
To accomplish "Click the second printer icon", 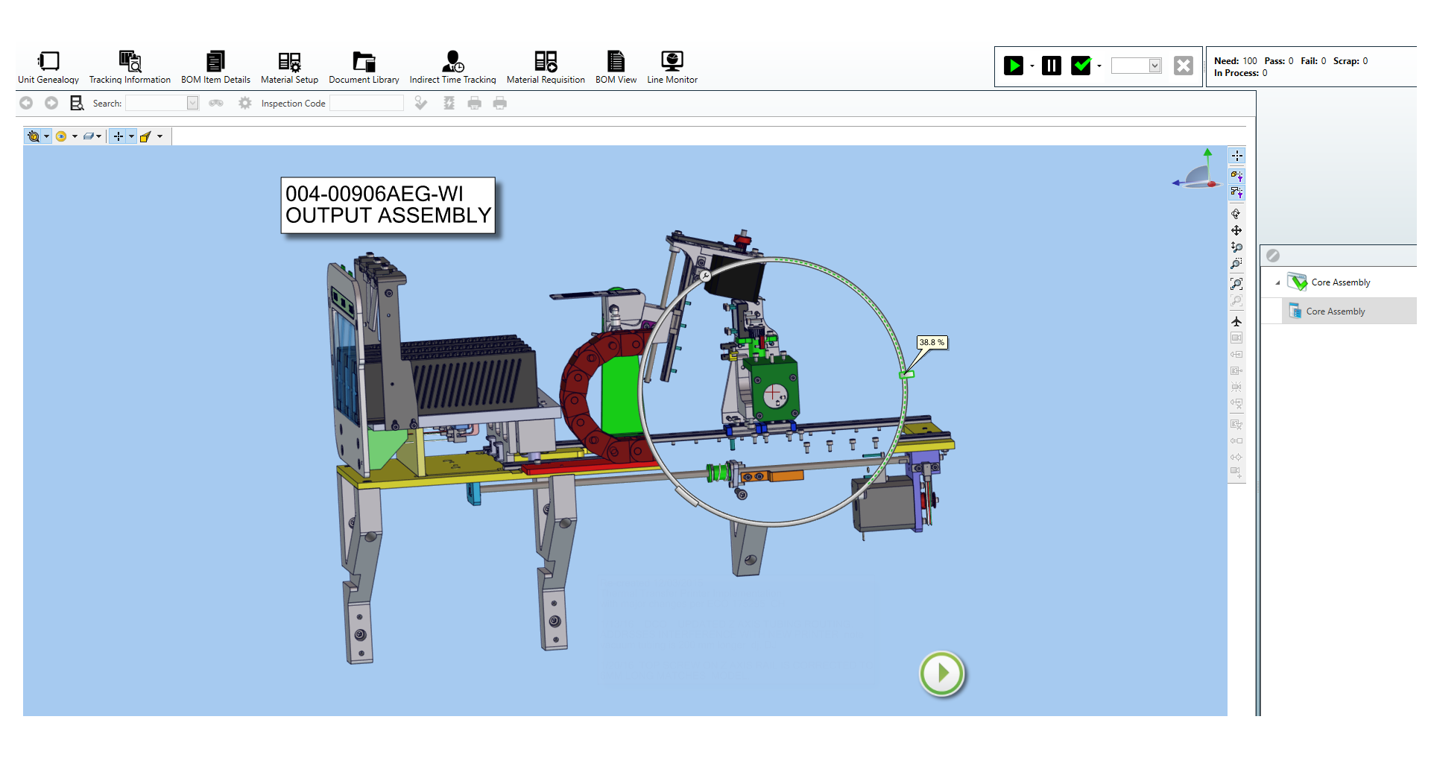I will pos(500,103).
